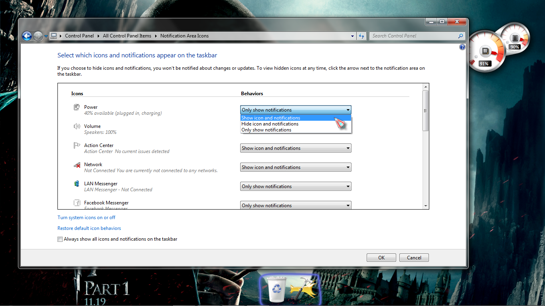Open 'Turn system icons on or off'
Image resolution: width=545 pixels, height=306 pixels.
(x=87, y=218)
